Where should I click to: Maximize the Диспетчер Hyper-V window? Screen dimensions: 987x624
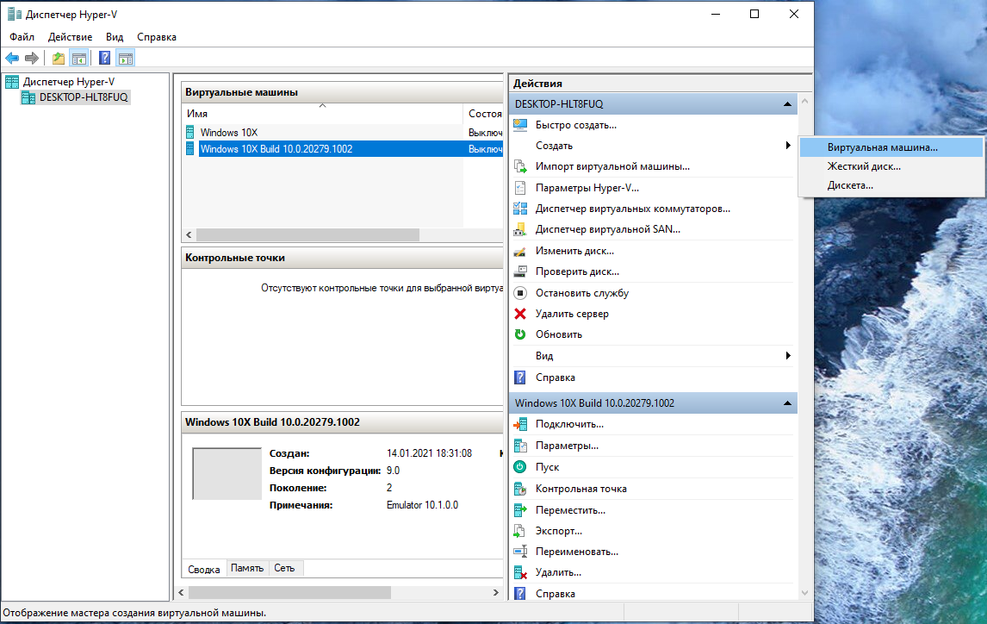tap(754, 14)
